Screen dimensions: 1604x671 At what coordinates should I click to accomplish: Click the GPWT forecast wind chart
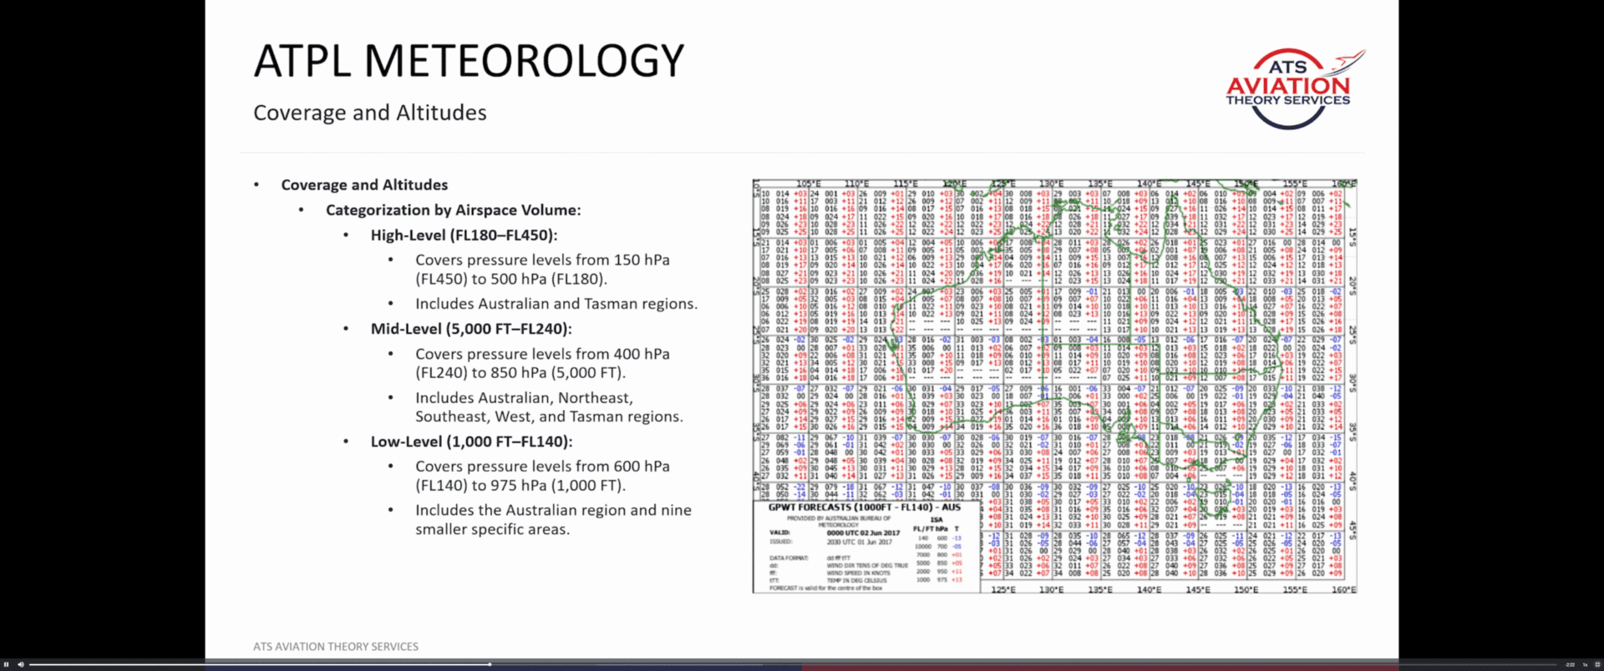point(1054,334)
